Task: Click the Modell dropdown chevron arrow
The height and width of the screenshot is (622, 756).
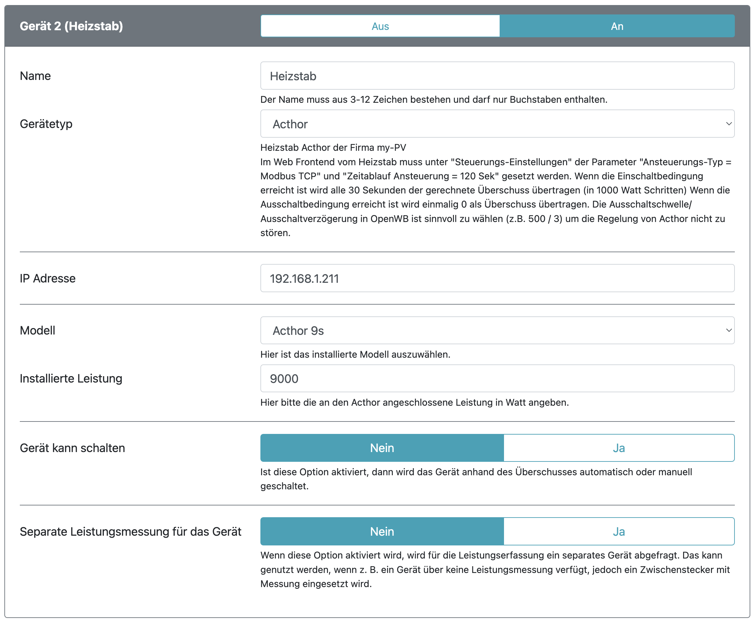Action: click(728, 330)
